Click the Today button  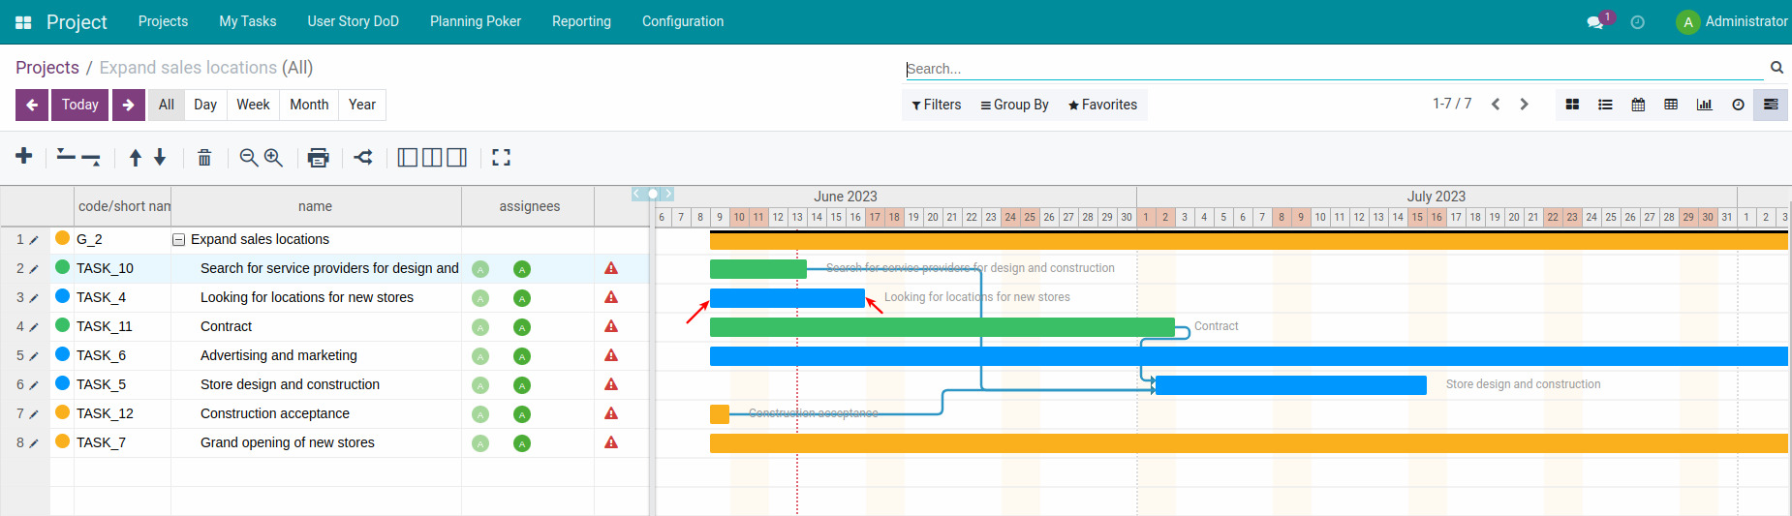point(80,105)
